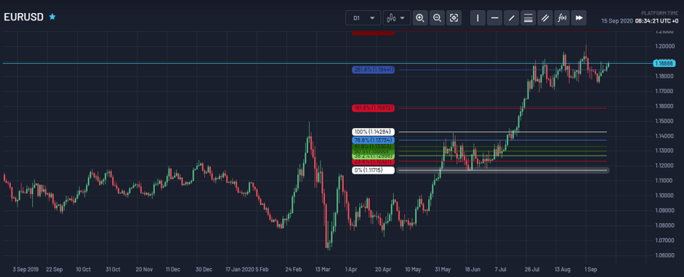Click the highlighted 0% Fibonacci line
This screenshot has width=684, height=277.
[x=502, y=170]
